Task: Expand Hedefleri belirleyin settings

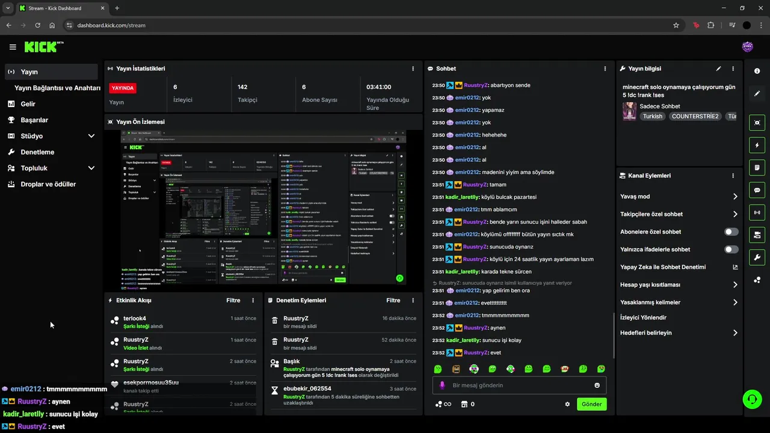Action: [x=679, y=333]
